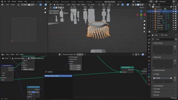The height and width of the screenshot is (100, 178).
Task: Open node editor Add menu
Action: coord(17,54)
